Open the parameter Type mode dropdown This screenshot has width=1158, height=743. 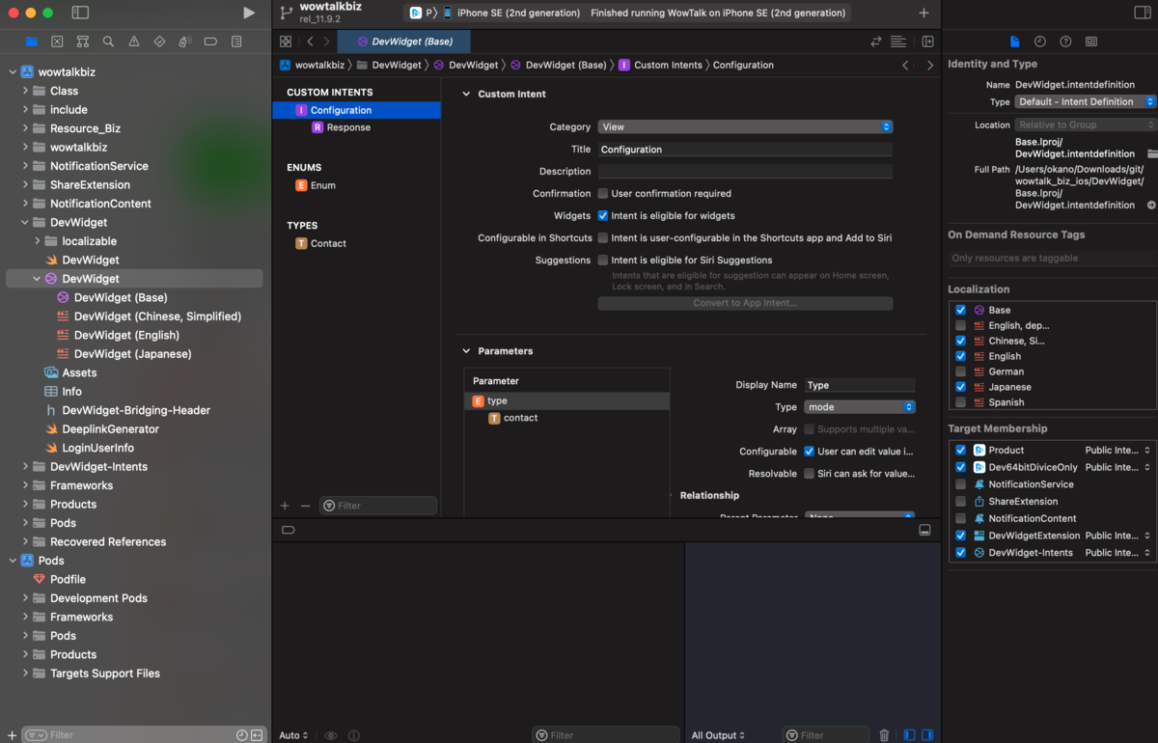(860, 407)
